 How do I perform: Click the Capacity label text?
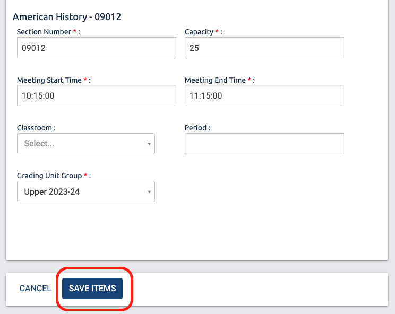click(199, 32)
